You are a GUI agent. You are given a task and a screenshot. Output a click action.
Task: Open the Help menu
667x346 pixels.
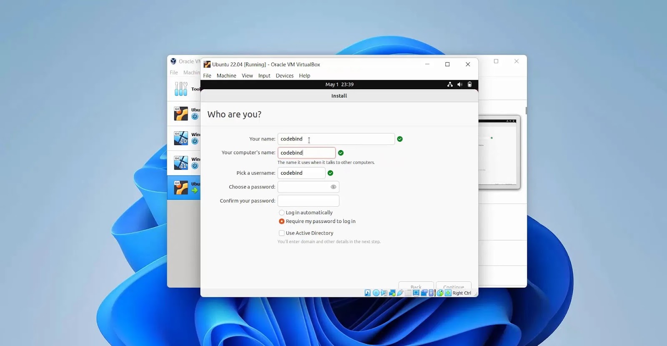click(305, 75)
